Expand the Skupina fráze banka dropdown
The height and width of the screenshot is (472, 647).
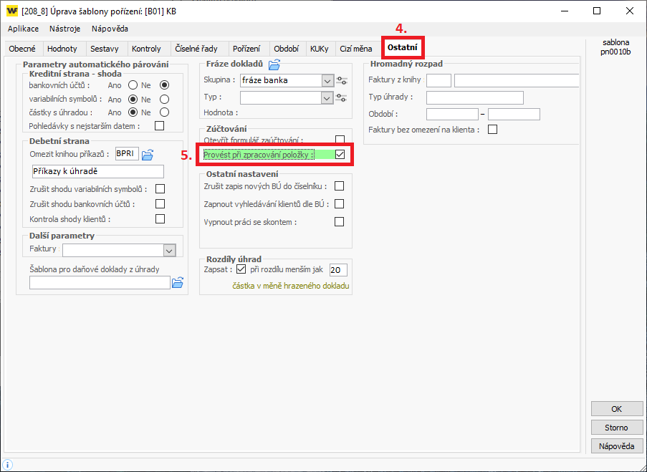point(327,81)
